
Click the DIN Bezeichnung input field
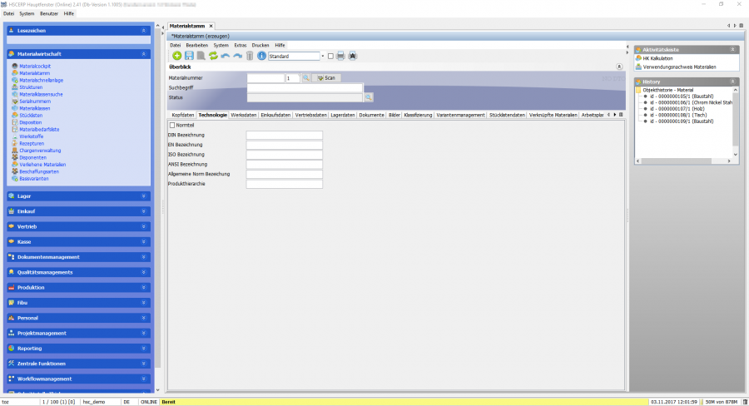pyautogui.click(x=284, y=135)
